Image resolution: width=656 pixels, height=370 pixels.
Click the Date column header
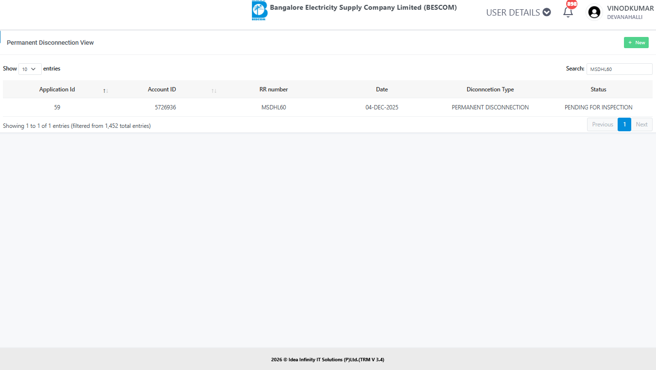(x=382, y=89)
